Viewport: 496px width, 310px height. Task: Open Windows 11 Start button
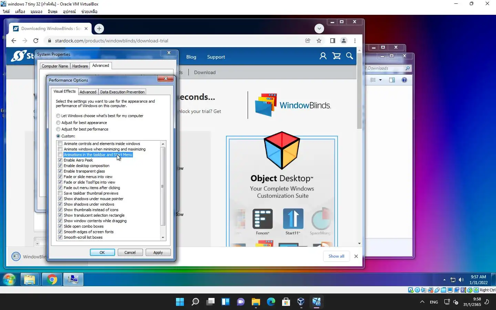coord(180,302)
